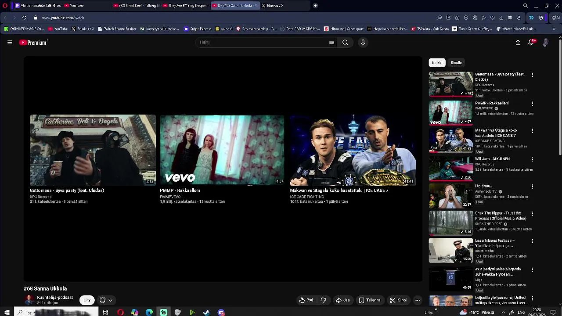Open Microsoft Edge from taskbar
Viewport: 562px width, 316px height.
[x=149, y=312]
